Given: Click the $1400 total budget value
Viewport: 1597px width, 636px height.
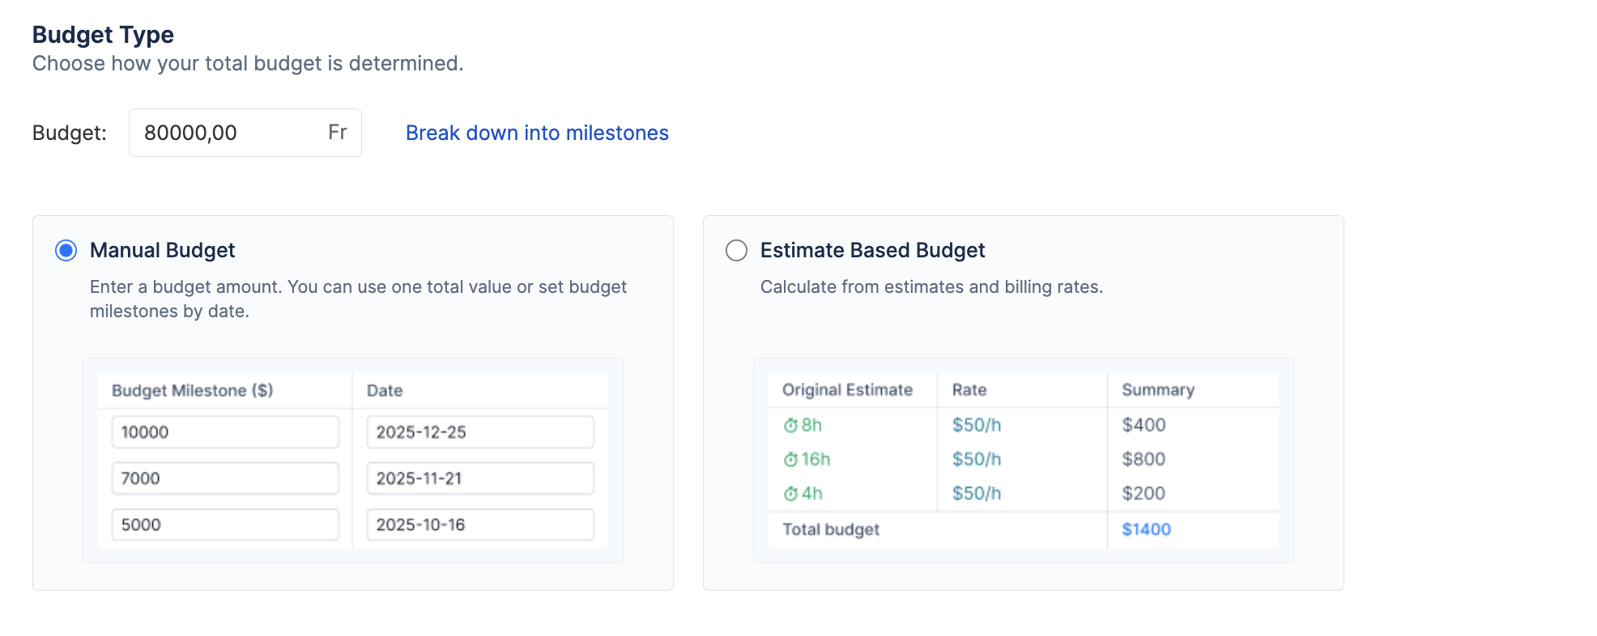Looking at the screenshot, I should click(x=1146, y=529).
